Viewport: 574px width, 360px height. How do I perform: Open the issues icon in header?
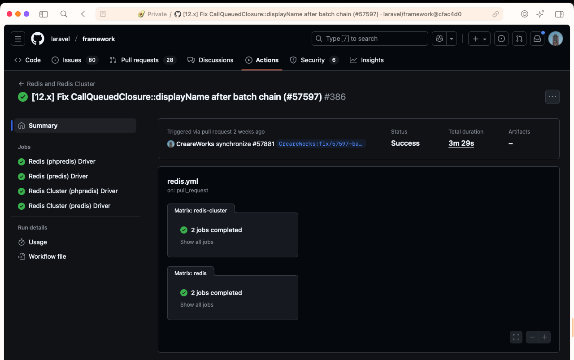(501, 39)
